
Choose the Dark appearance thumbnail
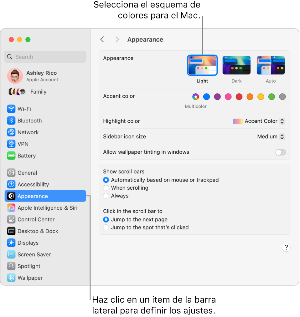[x=236, y=65]
